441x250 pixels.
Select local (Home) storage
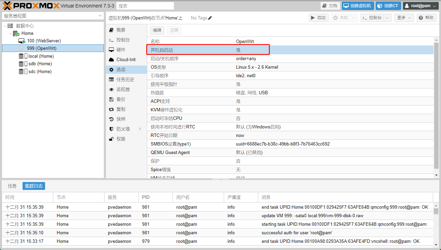[41, 56]
